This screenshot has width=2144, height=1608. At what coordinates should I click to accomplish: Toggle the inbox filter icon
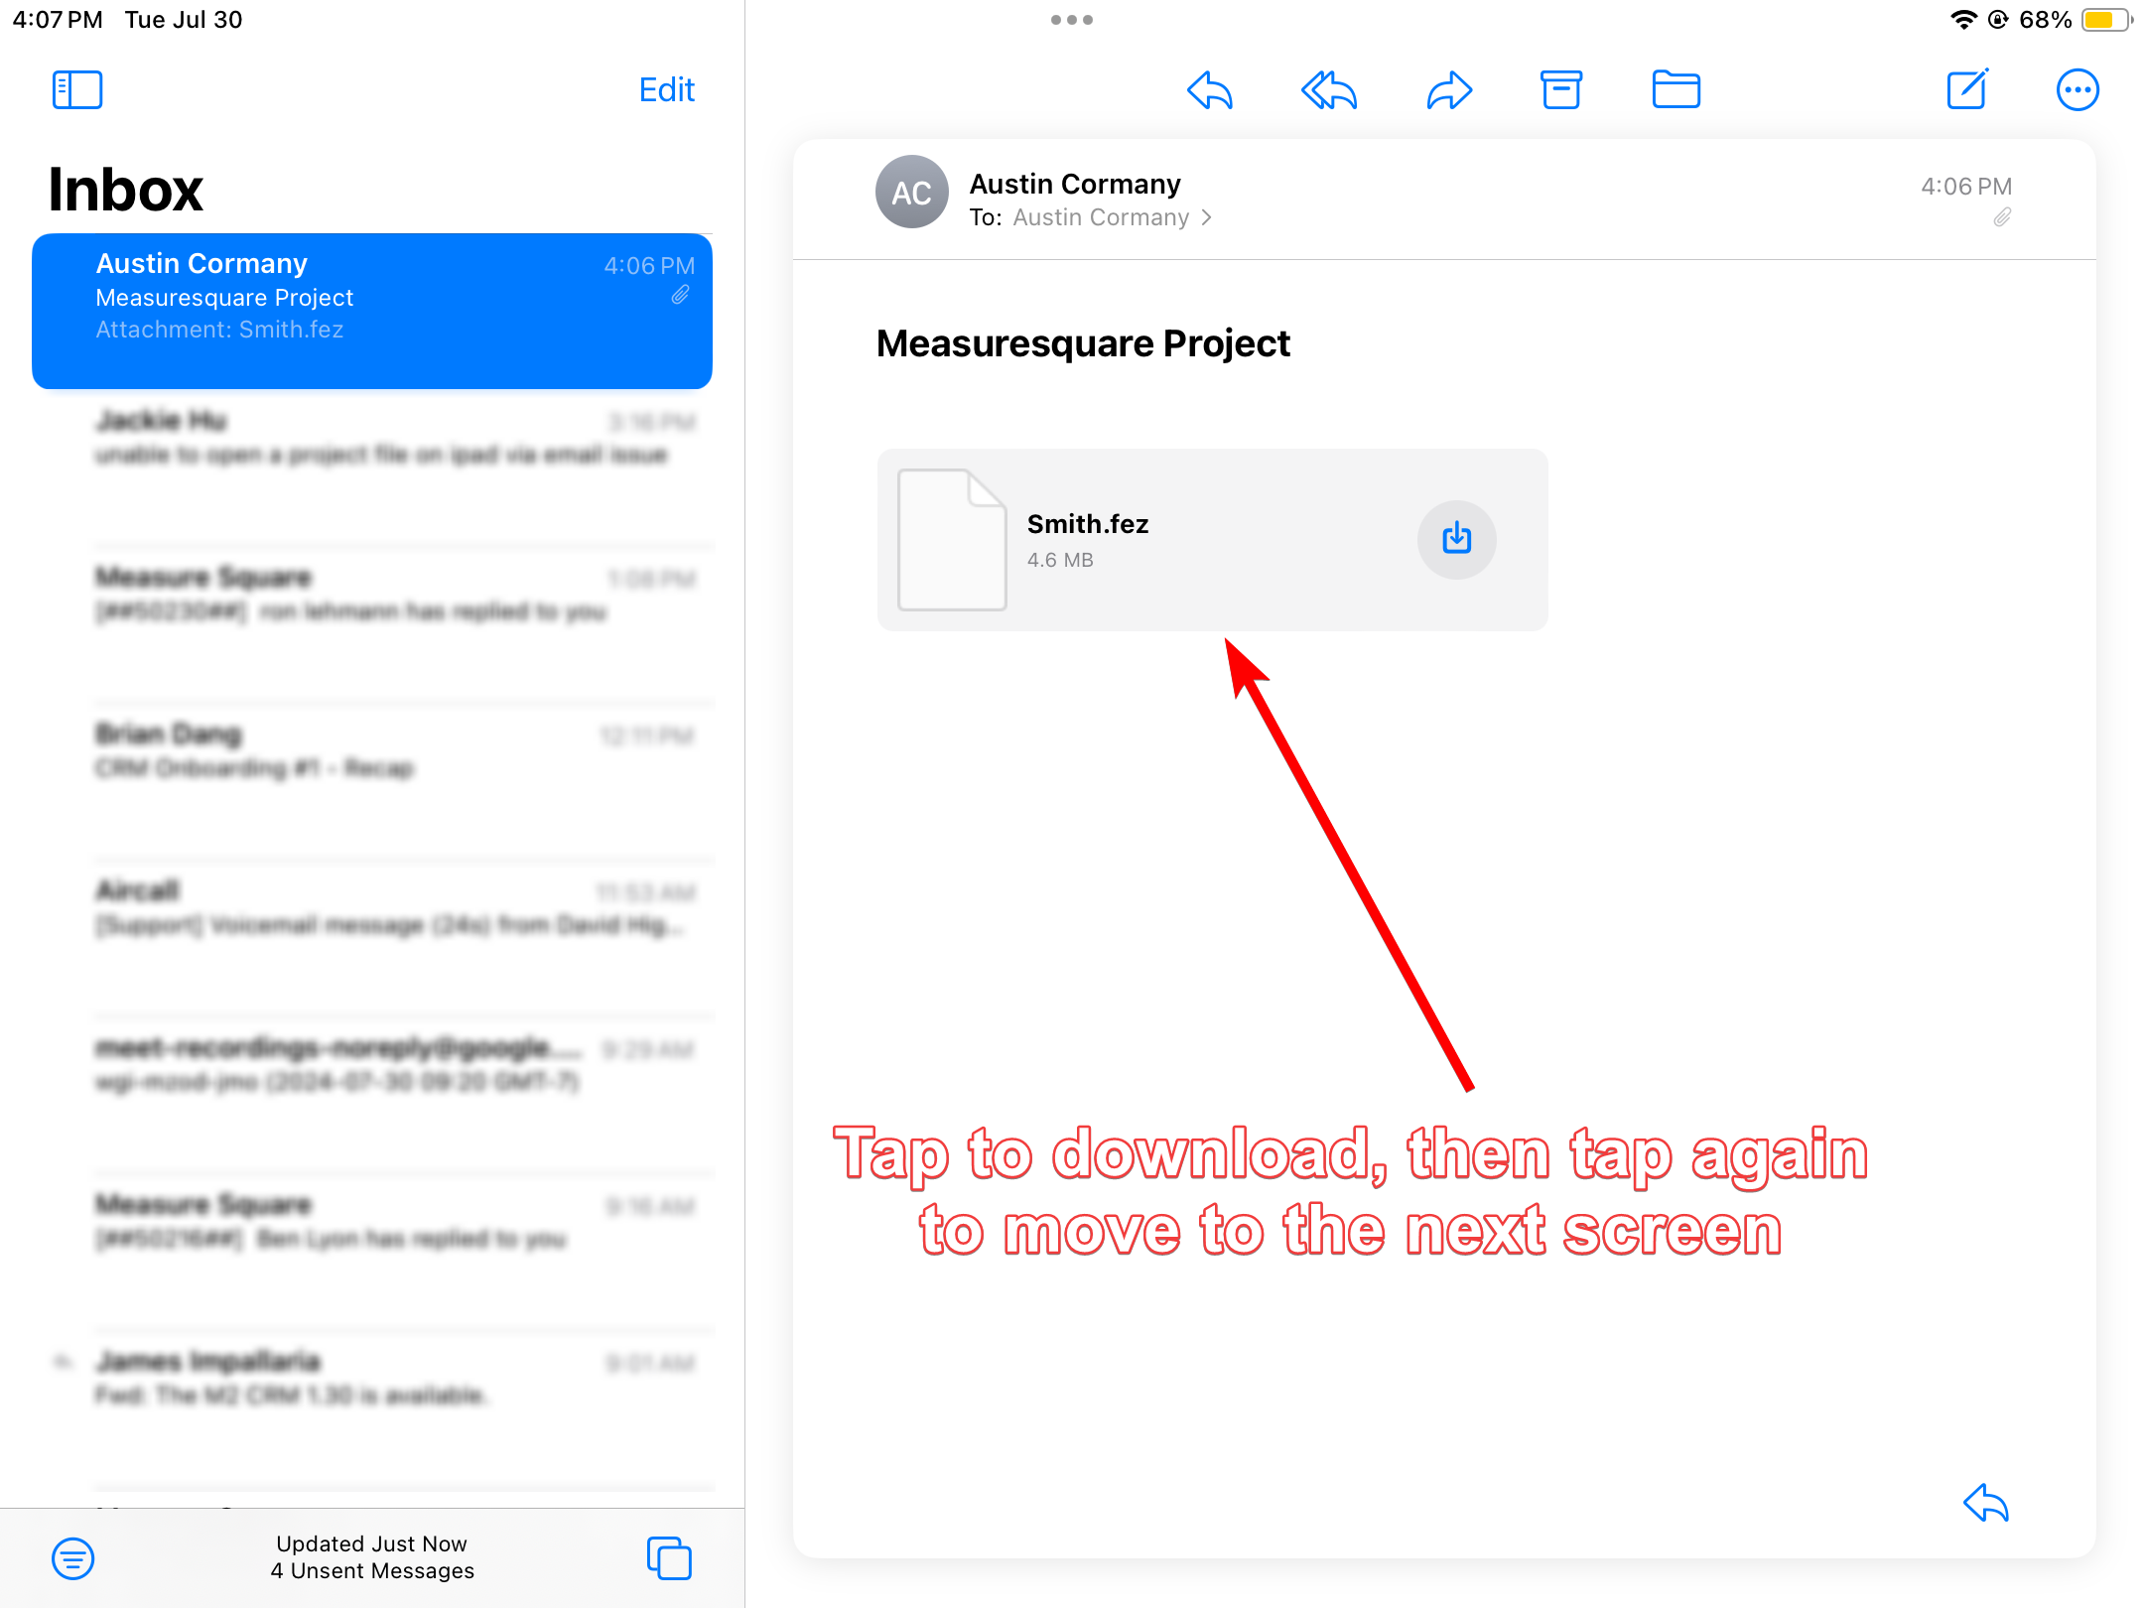[x=73, y=1557]
